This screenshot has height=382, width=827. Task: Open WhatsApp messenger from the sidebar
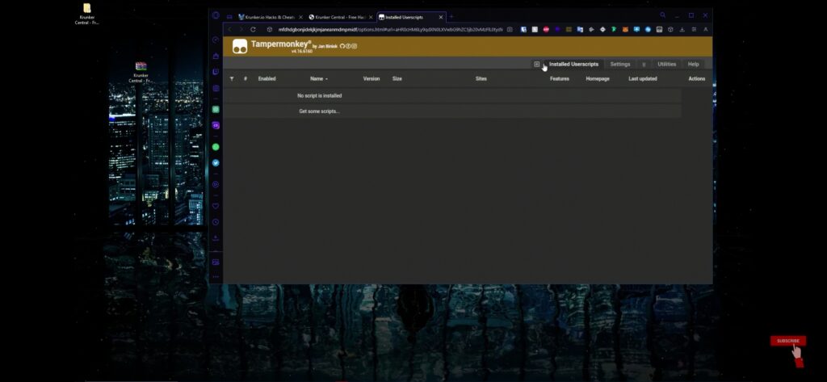coord(215,147)
